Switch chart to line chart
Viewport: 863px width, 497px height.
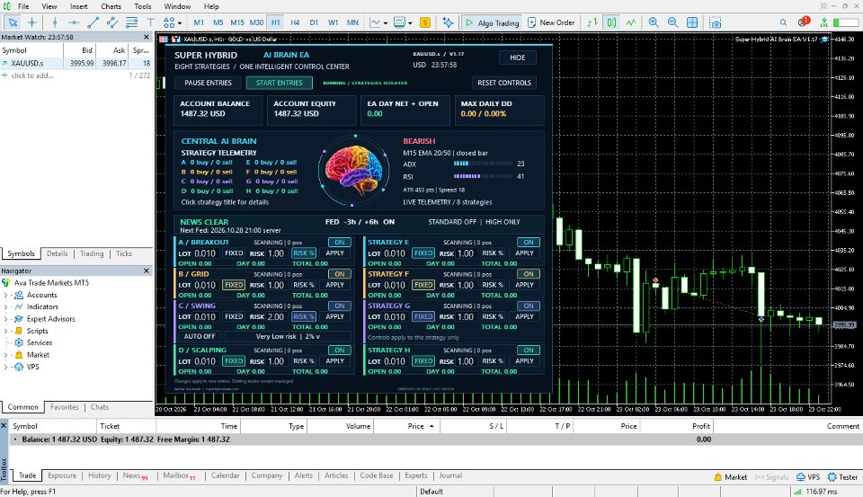pos(631,22)
